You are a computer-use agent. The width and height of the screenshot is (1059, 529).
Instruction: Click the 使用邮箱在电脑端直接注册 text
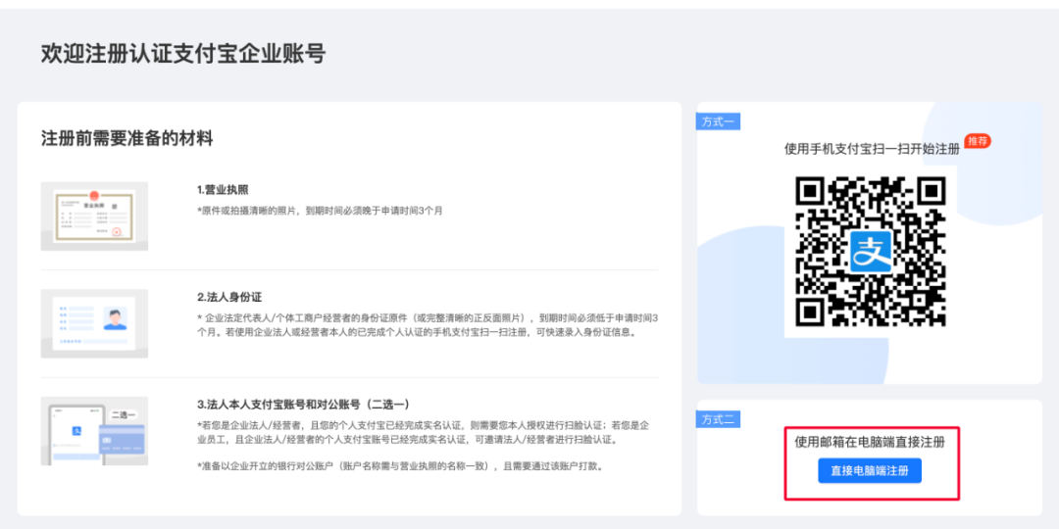click(870, 443)
